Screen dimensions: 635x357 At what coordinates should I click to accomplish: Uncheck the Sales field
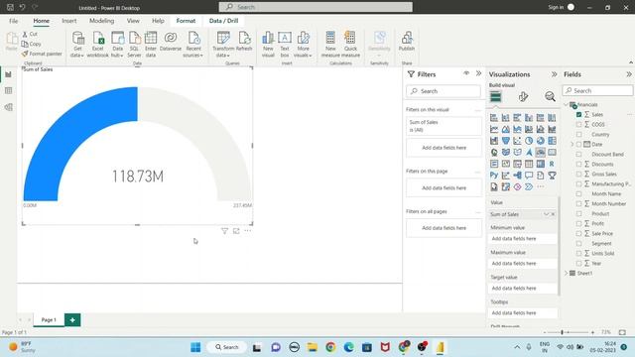(x=579, y=115)
